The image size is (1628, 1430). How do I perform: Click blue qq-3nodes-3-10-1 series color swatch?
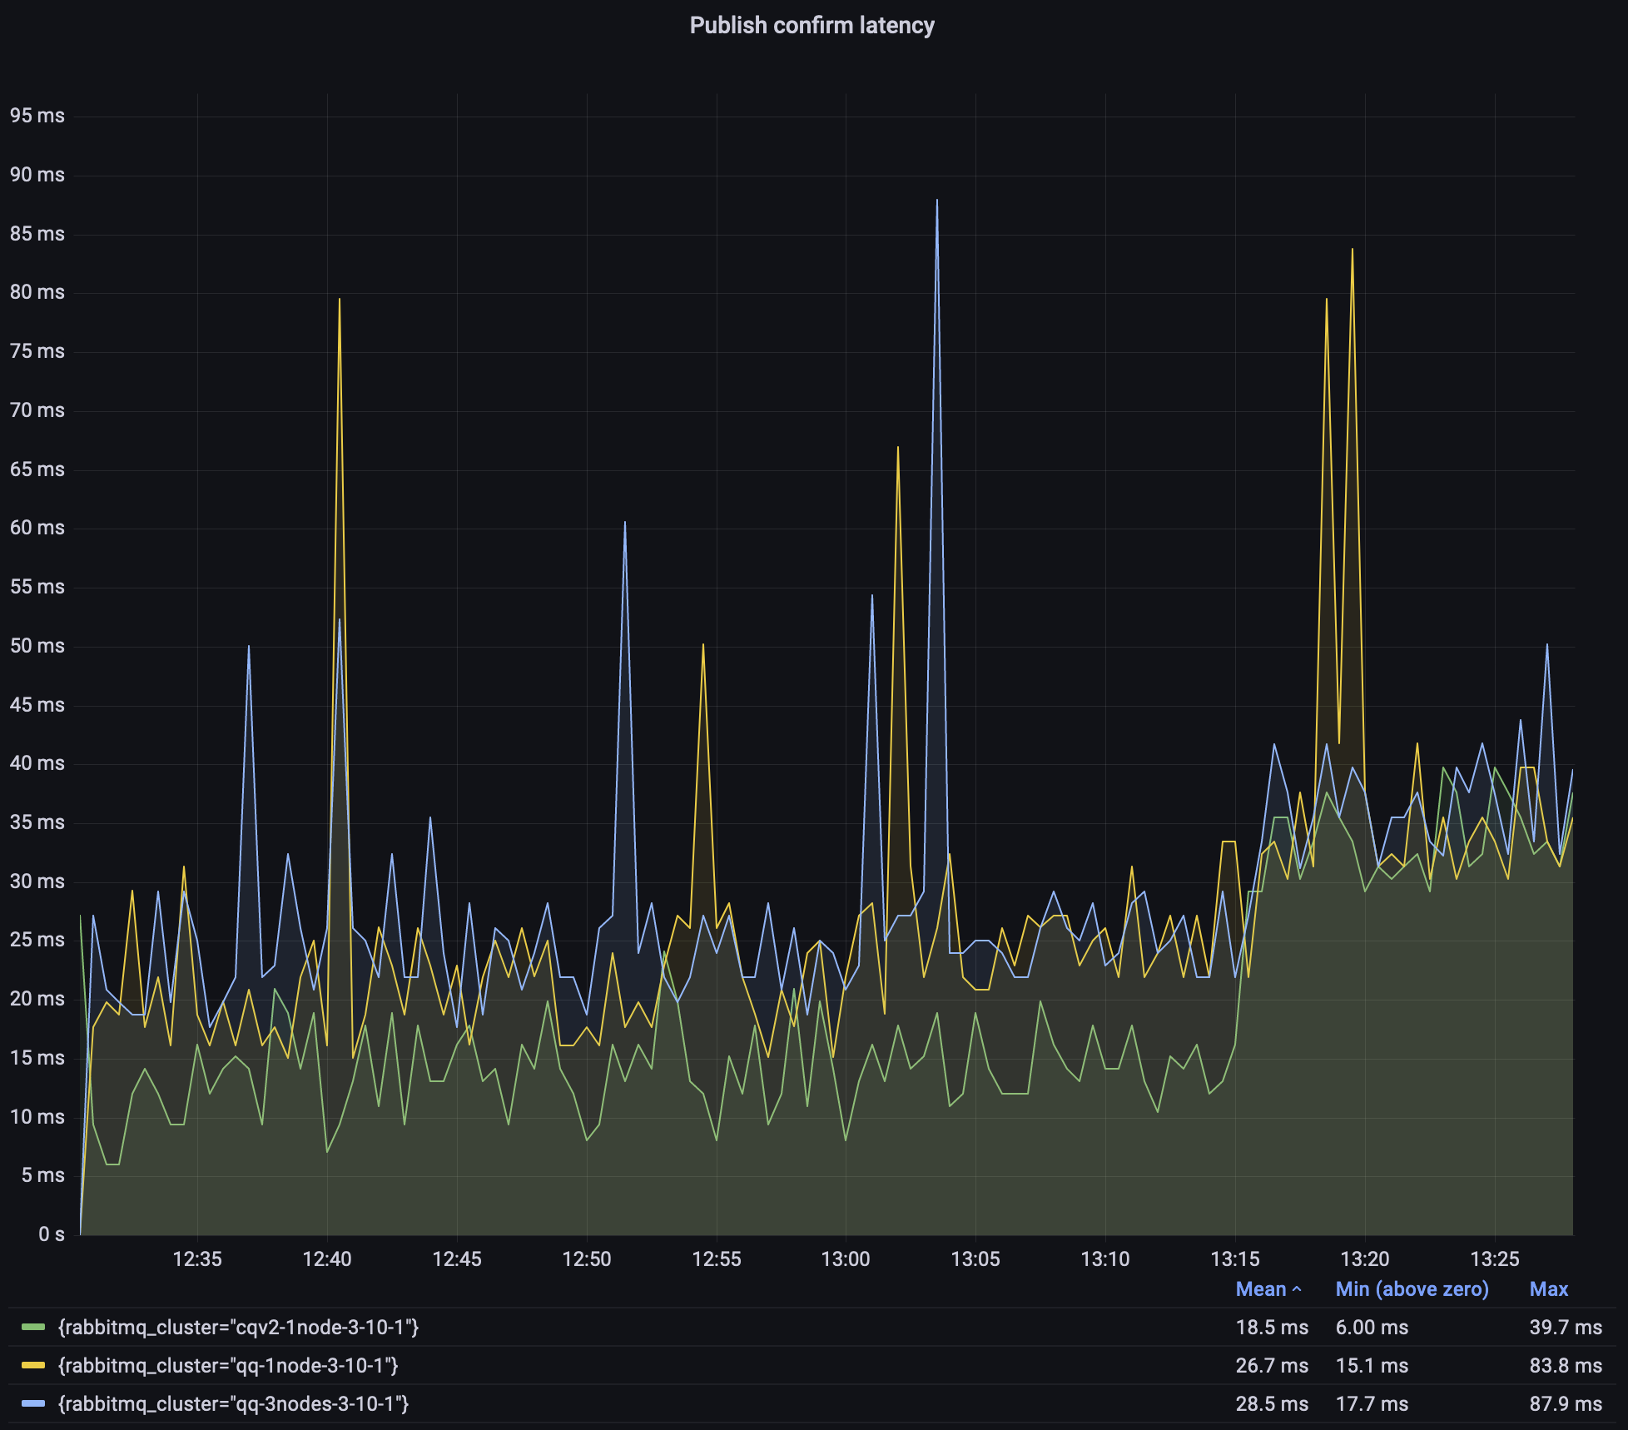click(33, 1403)
